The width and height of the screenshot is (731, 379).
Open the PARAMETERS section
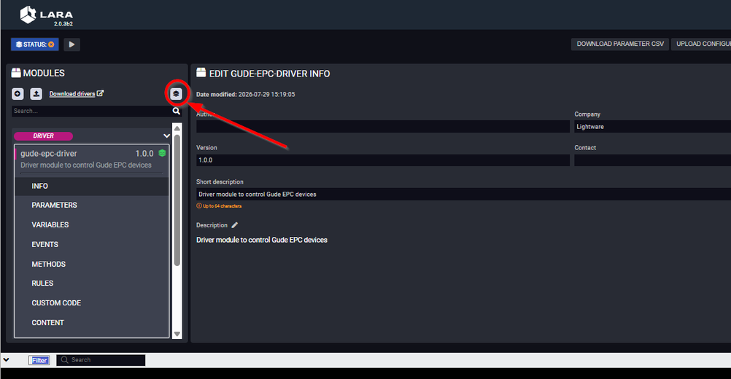point(92,205)
